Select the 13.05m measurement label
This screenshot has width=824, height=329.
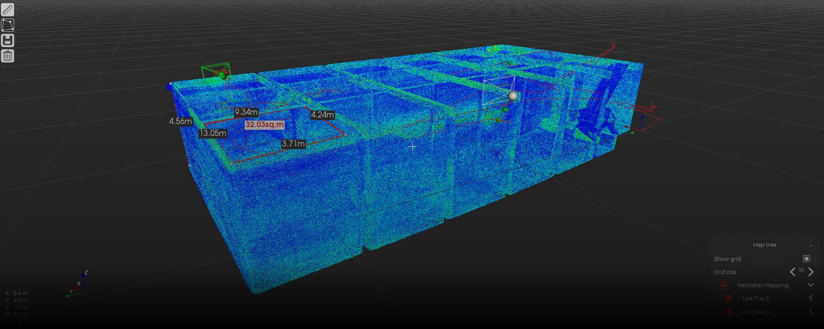click(212, 133)
